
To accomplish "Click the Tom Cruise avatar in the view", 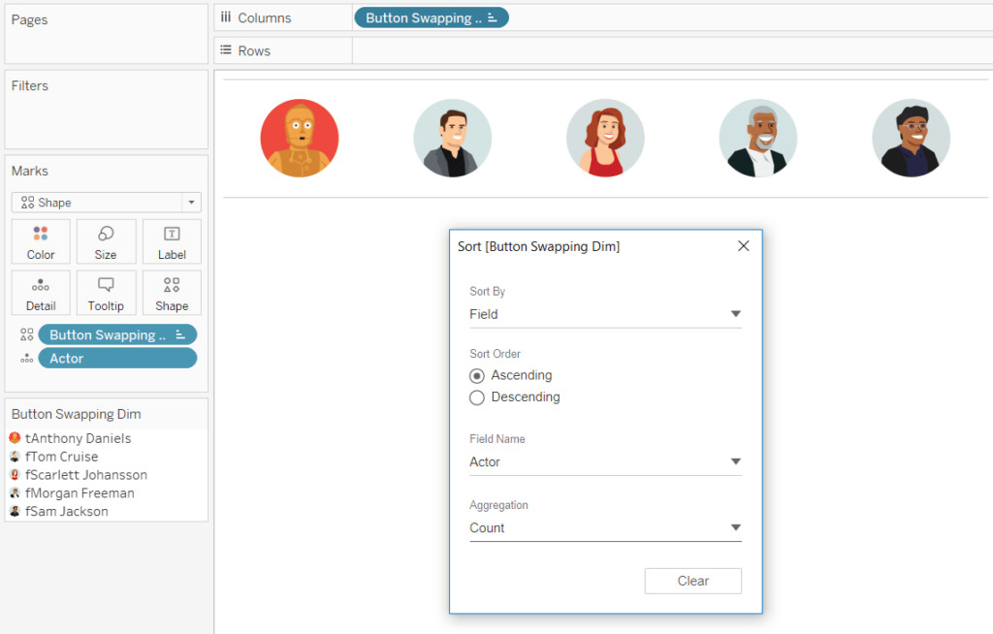I will [452, 138].
